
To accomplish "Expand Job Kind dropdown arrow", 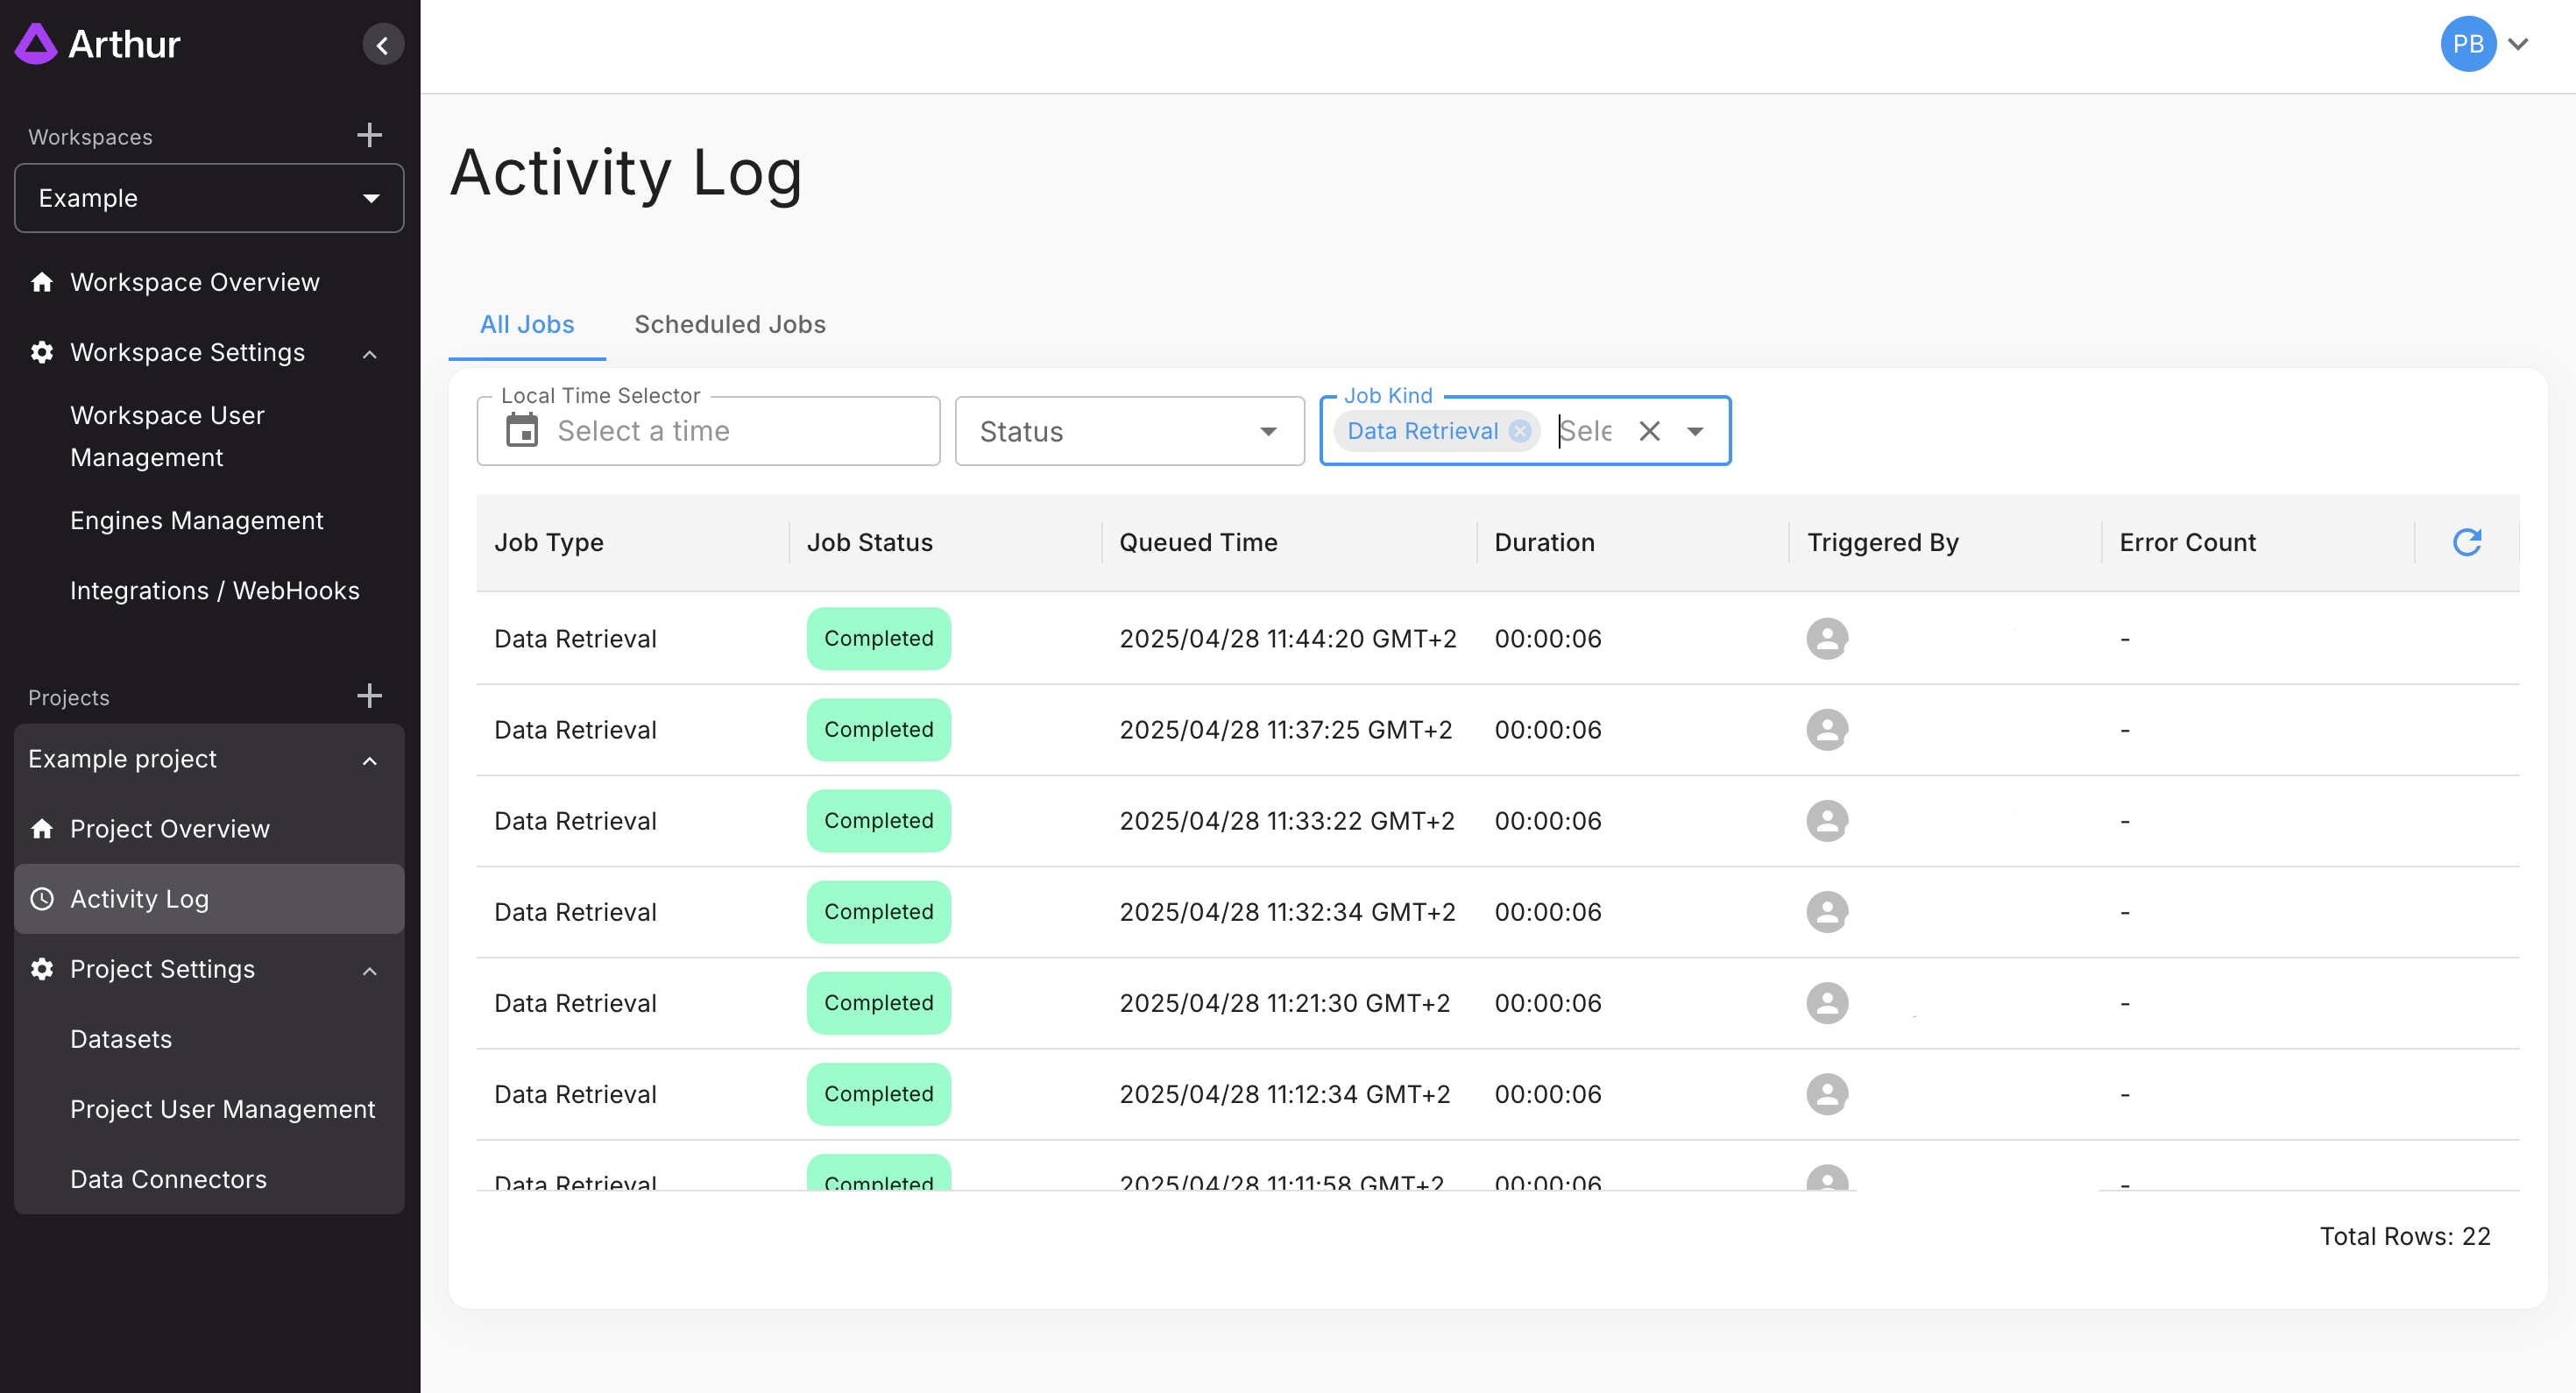I will [1695, 431].
